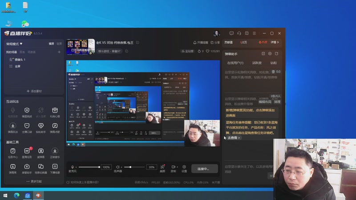Open 下播鸣谢 end-stream thanks icon
Viewport: 356px width, 200px height.
[55, 166]
